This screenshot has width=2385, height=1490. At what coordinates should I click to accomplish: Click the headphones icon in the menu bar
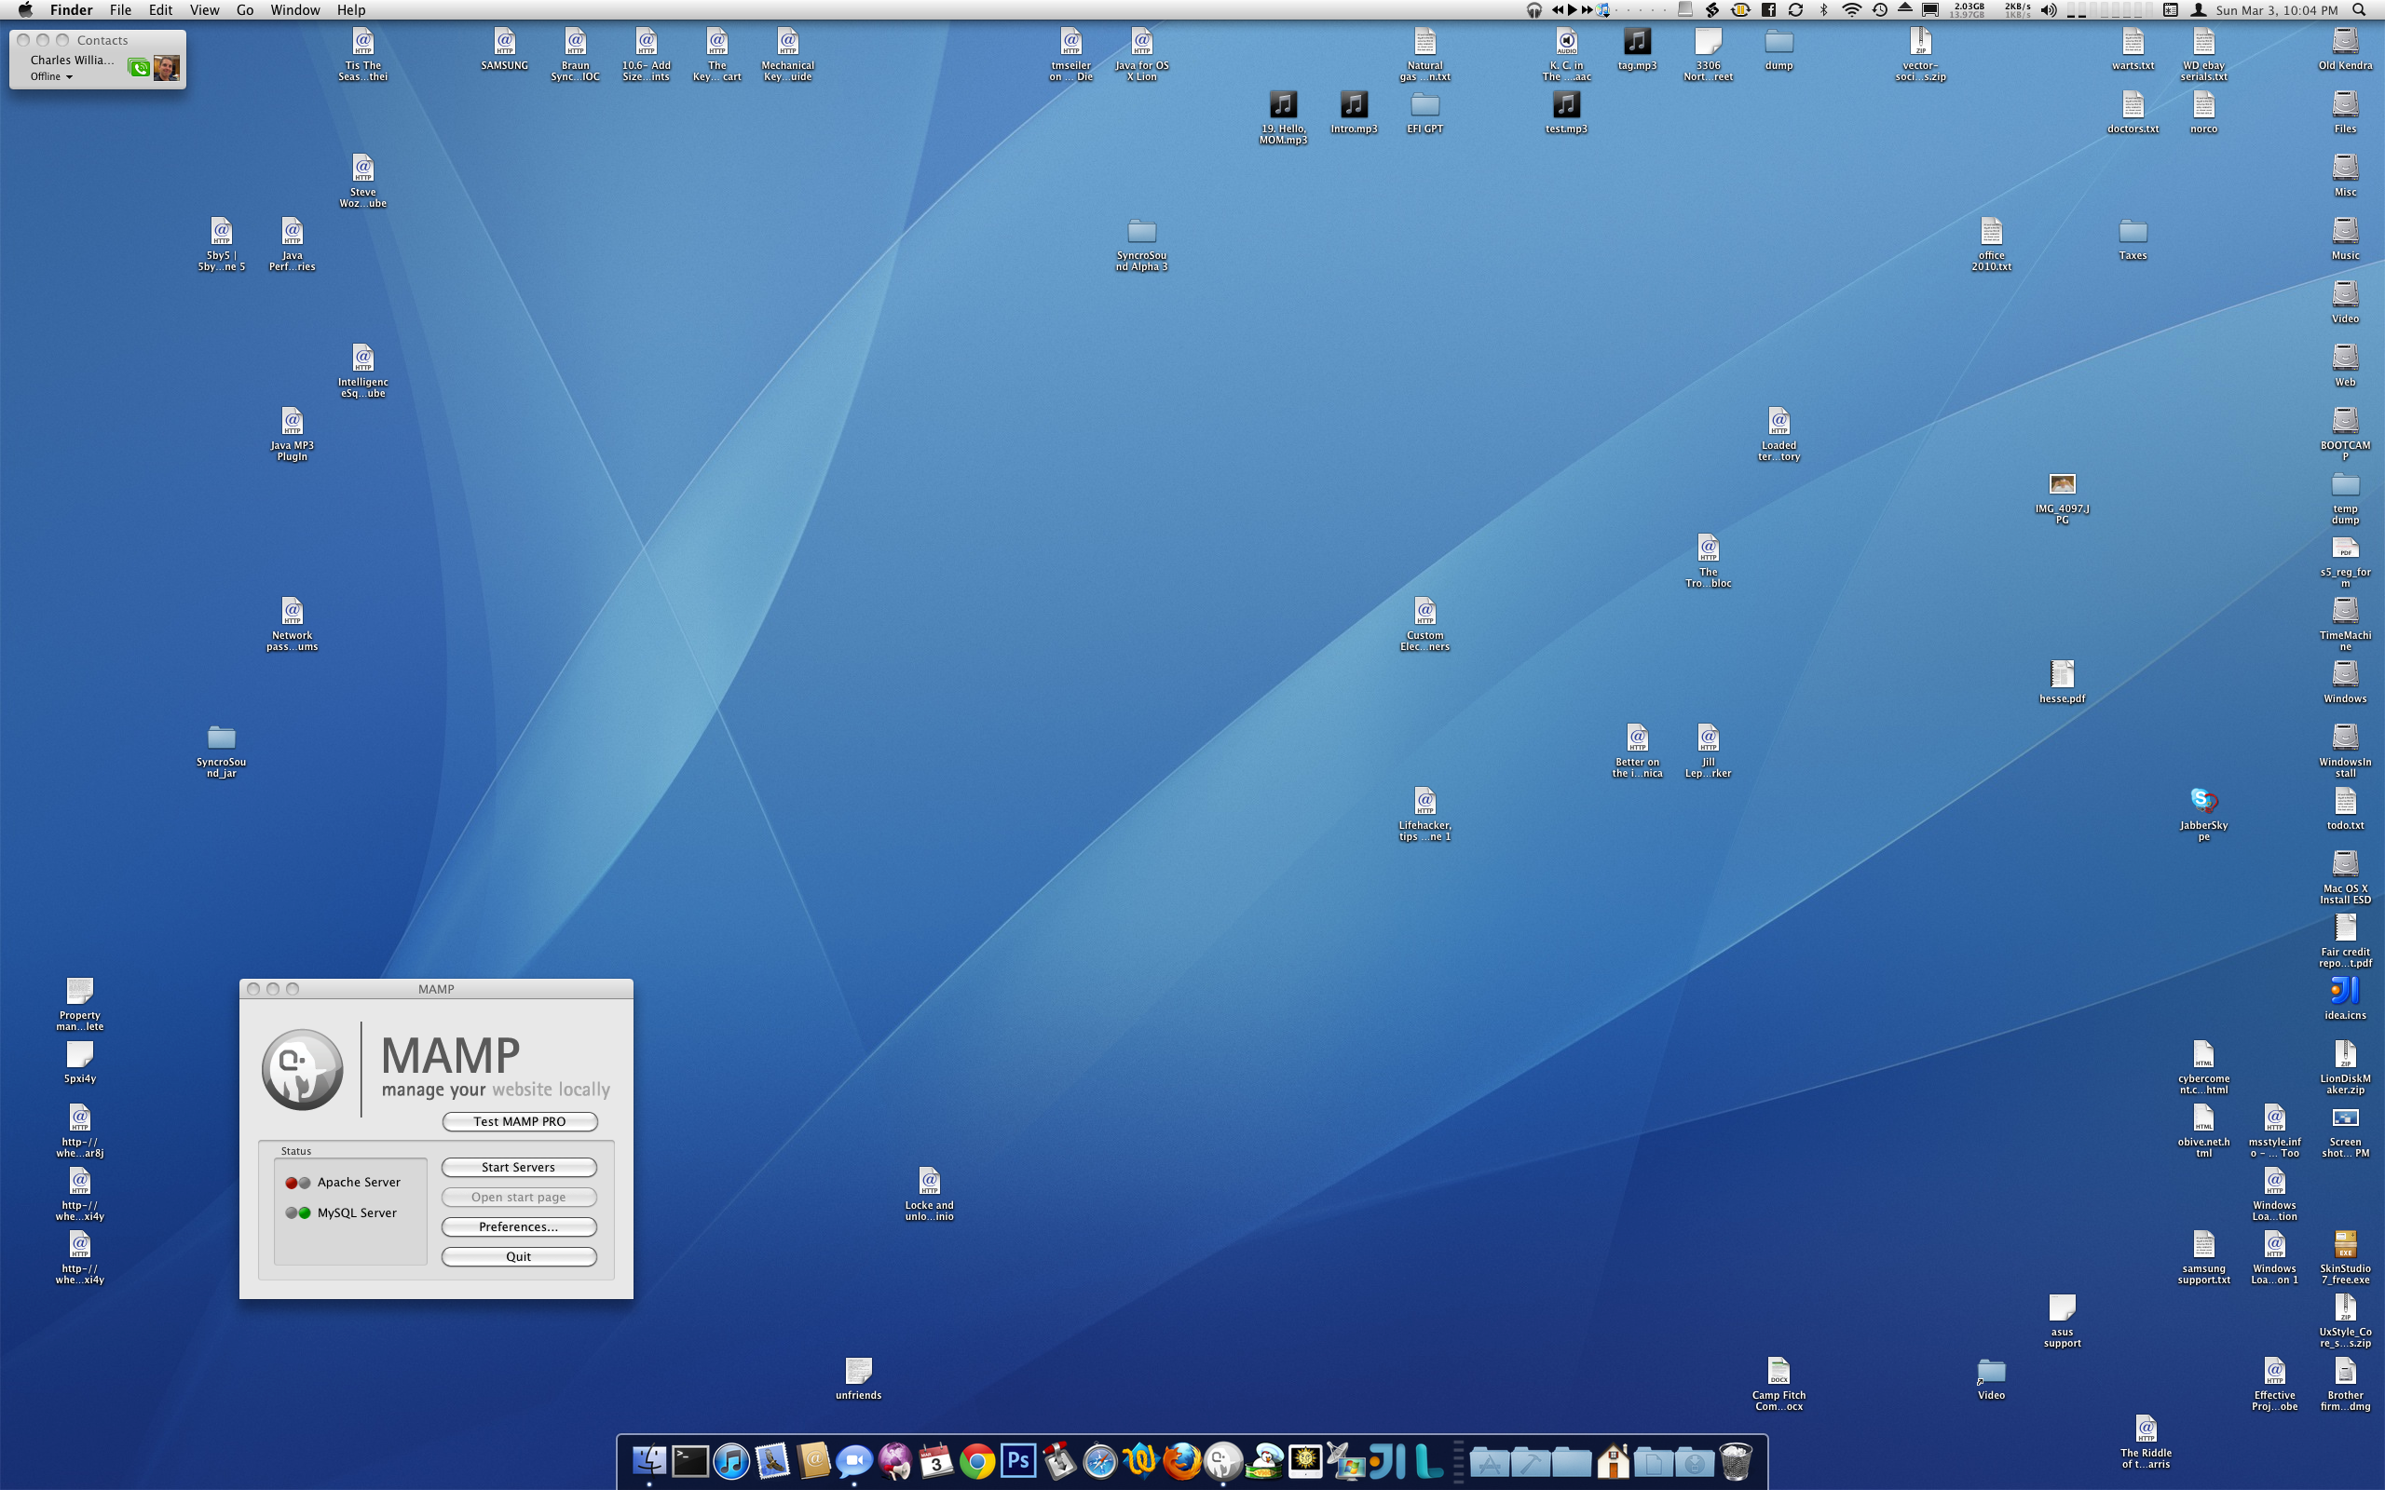click(1533, 10)
